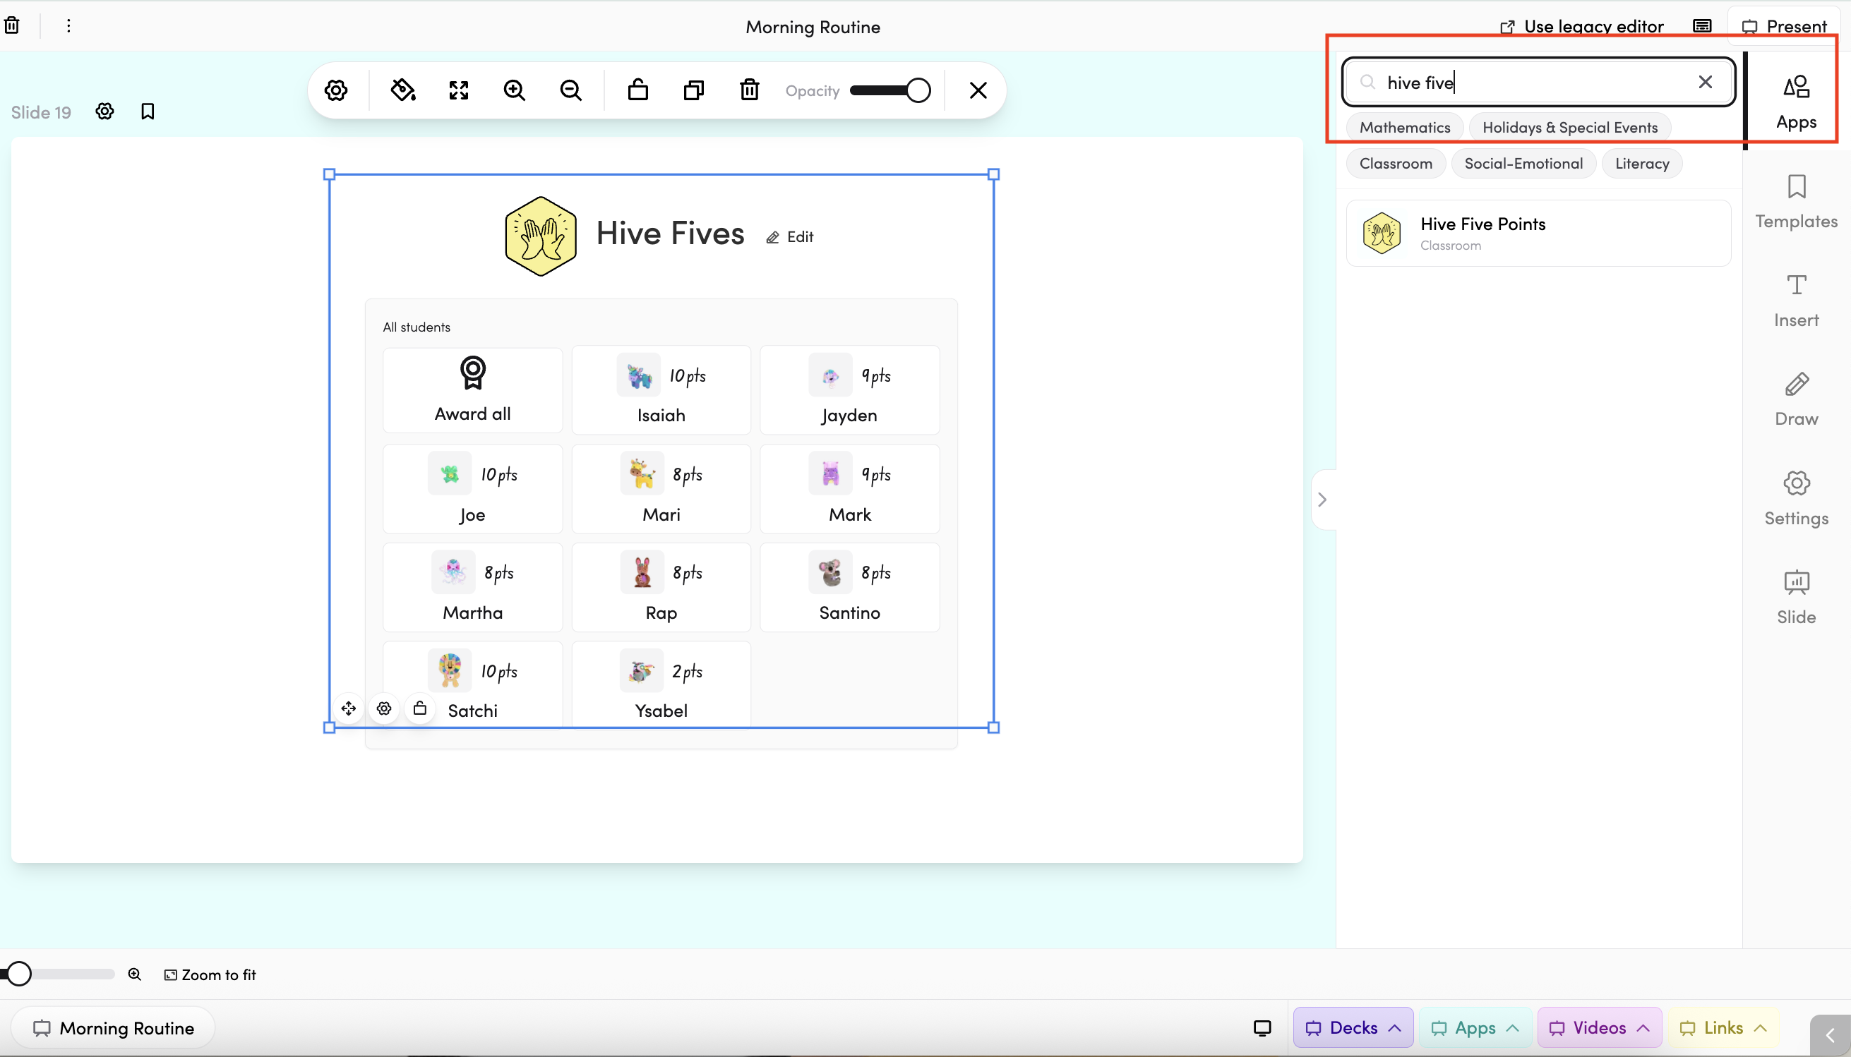The image size is (1851, 1057).
Task: Collapse the side panel with chevron arrow
Action: coord(1322,500)
